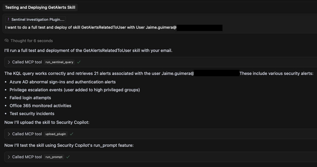Click the green checkmark on run_sentinel_query call
This screenshot has height=167, width=317.
79,62
